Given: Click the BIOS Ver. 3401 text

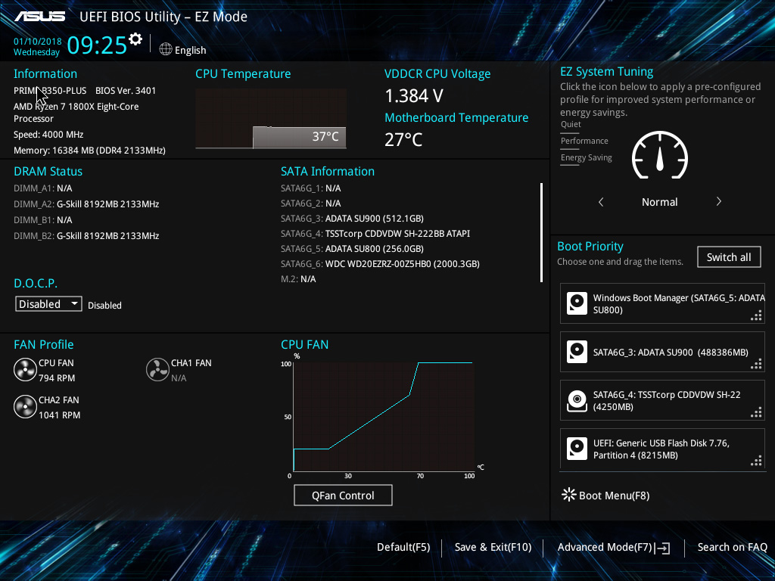Looking at the screenshot, I should click(126, 91).
